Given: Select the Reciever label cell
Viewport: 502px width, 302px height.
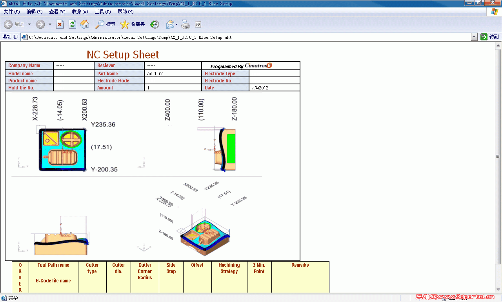Looking at the screenshot, I should [x=119, y=65].
